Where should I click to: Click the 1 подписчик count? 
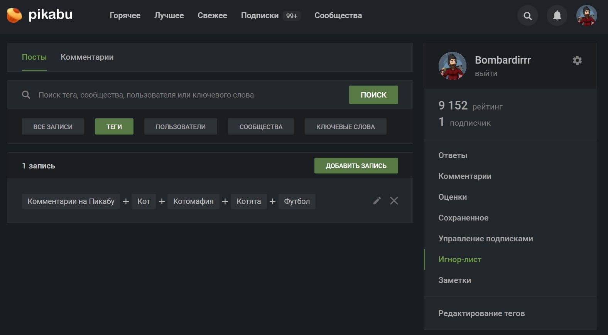[464, 122]
